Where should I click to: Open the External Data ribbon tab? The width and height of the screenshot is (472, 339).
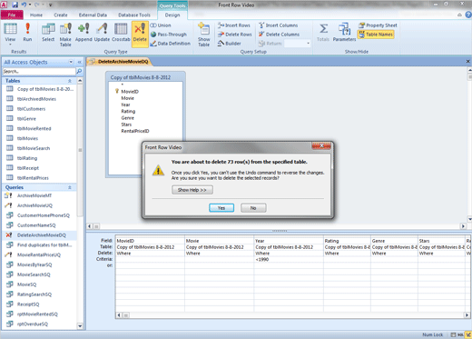click(93, 15)
